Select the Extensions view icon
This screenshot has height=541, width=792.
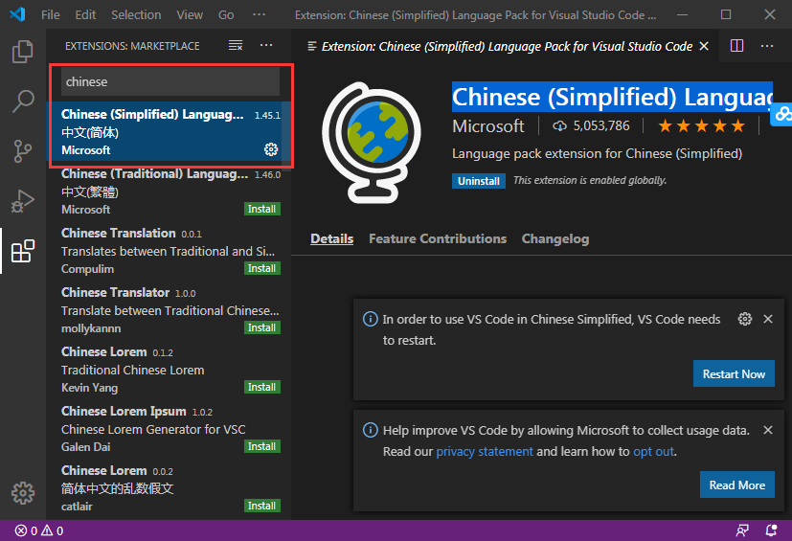[x=23, y=251]
